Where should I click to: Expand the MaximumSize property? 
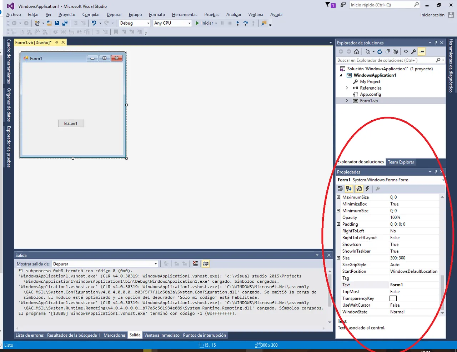pos(338,197)
